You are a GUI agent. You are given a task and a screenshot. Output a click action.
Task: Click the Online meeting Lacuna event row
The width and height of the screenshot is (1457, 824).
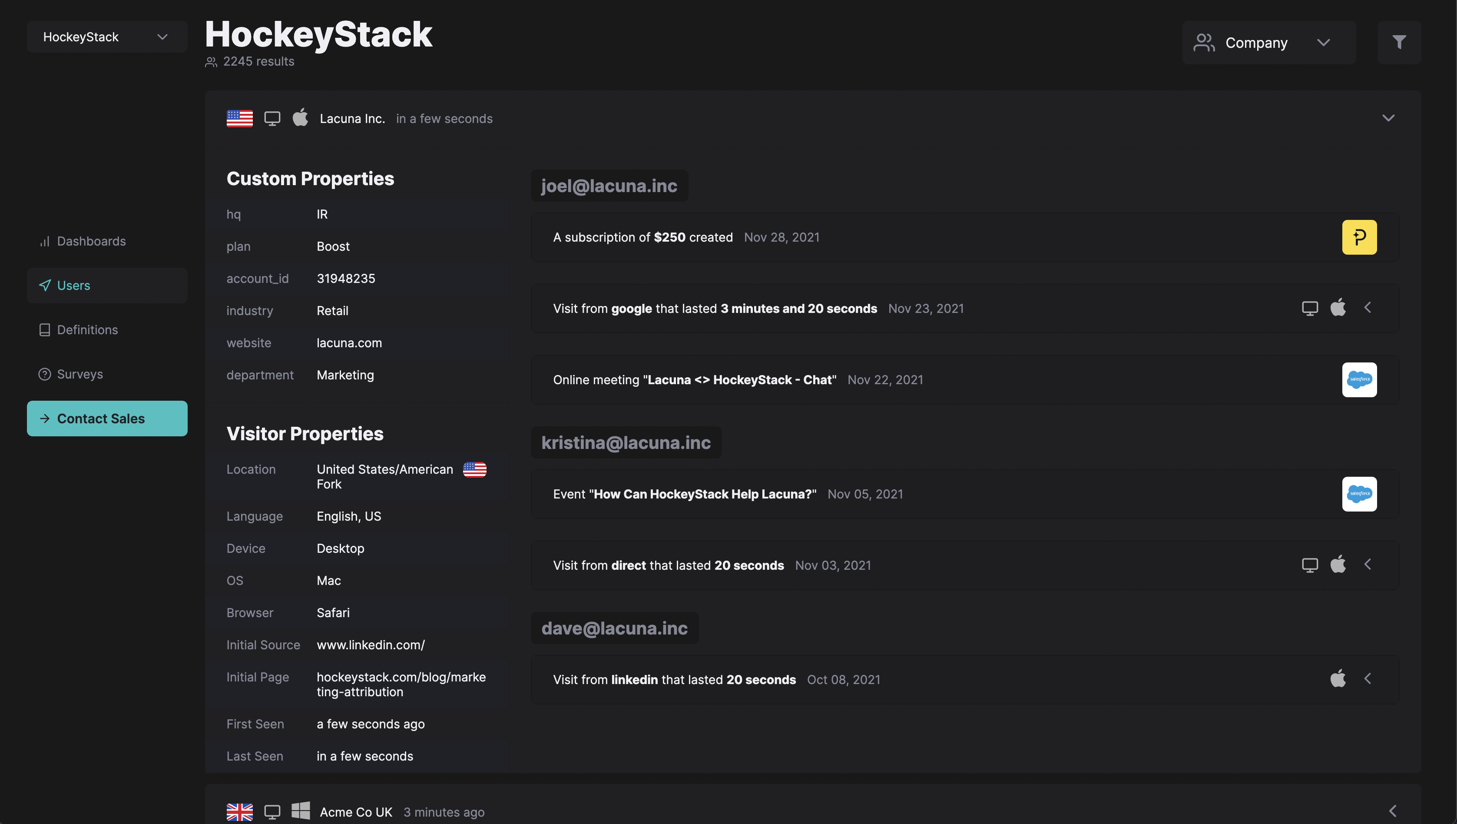(x=965, y=380)
